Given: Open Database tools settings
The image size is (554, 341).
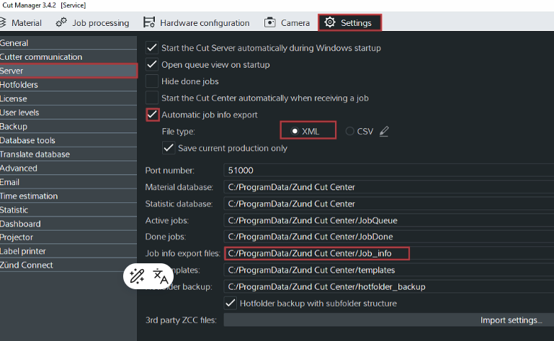Looking at the screenshot, I should click(x=68, y=140).
